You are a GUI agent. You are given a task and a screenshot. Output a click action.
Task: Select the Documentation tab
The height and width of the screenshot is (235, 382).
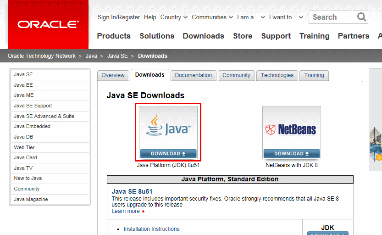click(x=194, y=75)
